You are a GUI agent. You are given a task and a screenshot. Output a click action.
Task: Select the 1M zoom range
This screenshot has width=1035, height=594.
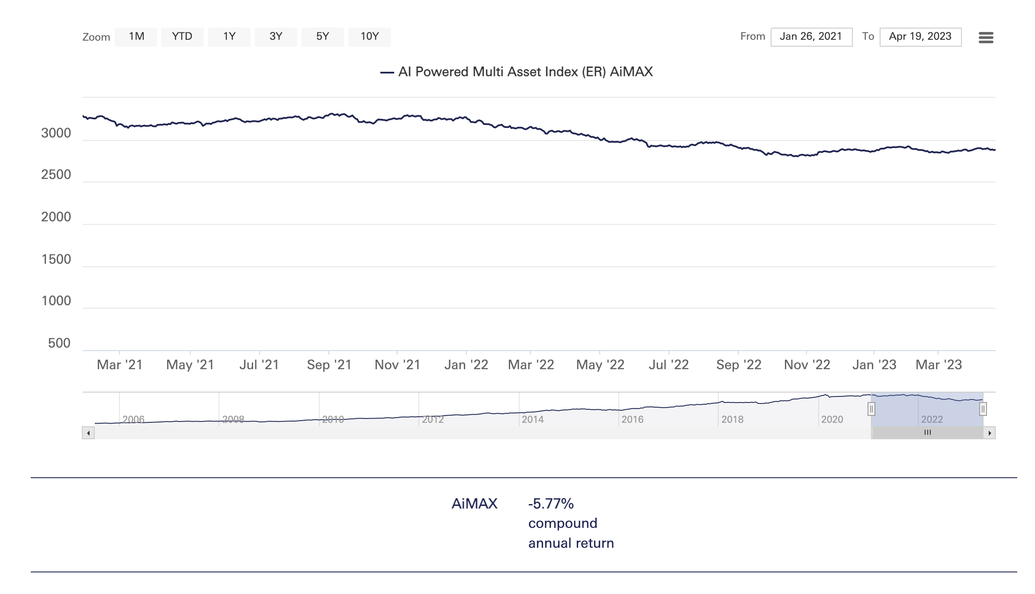point(136,37)
